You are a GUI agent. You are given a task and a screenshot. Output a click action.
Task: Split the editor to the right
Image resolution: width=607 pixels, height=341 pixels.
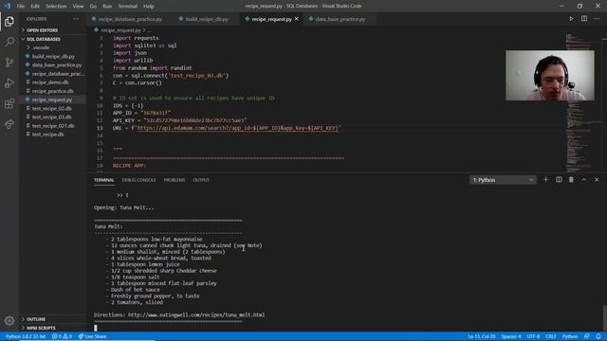584,19
